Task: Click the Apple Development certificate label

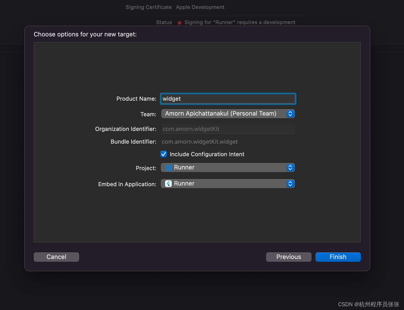Action: point(200,7)
